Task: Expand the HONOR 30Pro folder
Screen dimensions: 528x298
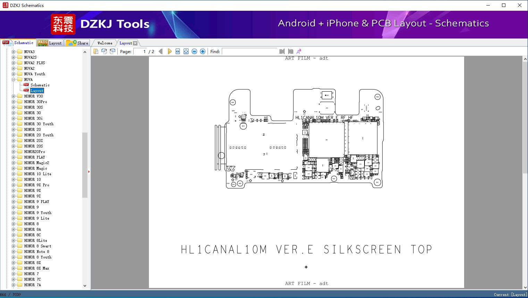Action: [14, 102]
